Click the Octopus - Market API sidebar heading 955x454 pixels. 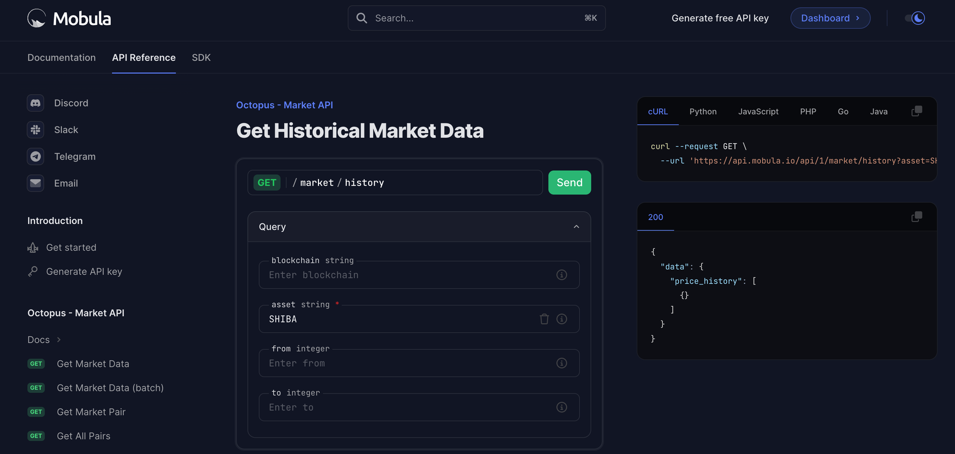pyautogui.click(x=76, y=313)
